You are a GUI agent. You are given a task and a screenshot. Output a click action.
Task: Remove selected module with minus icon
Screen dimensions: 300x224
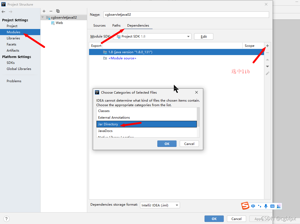tap(51, 11)
